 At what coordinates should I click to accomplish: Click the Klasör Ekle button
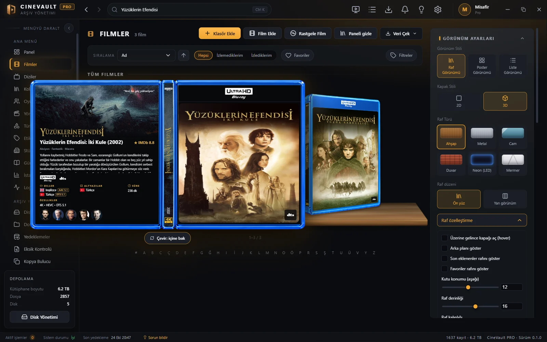(x=220, y=33)
